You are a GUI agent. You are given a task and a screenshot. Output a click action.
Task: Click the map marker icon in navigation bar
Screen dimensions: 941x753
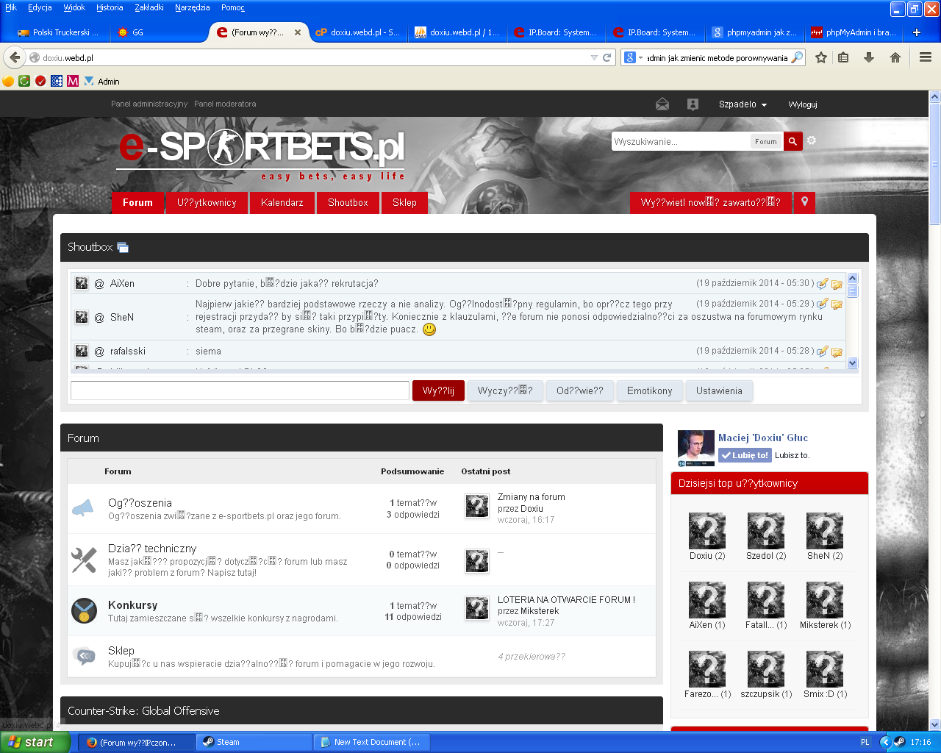tap(805, 202)
